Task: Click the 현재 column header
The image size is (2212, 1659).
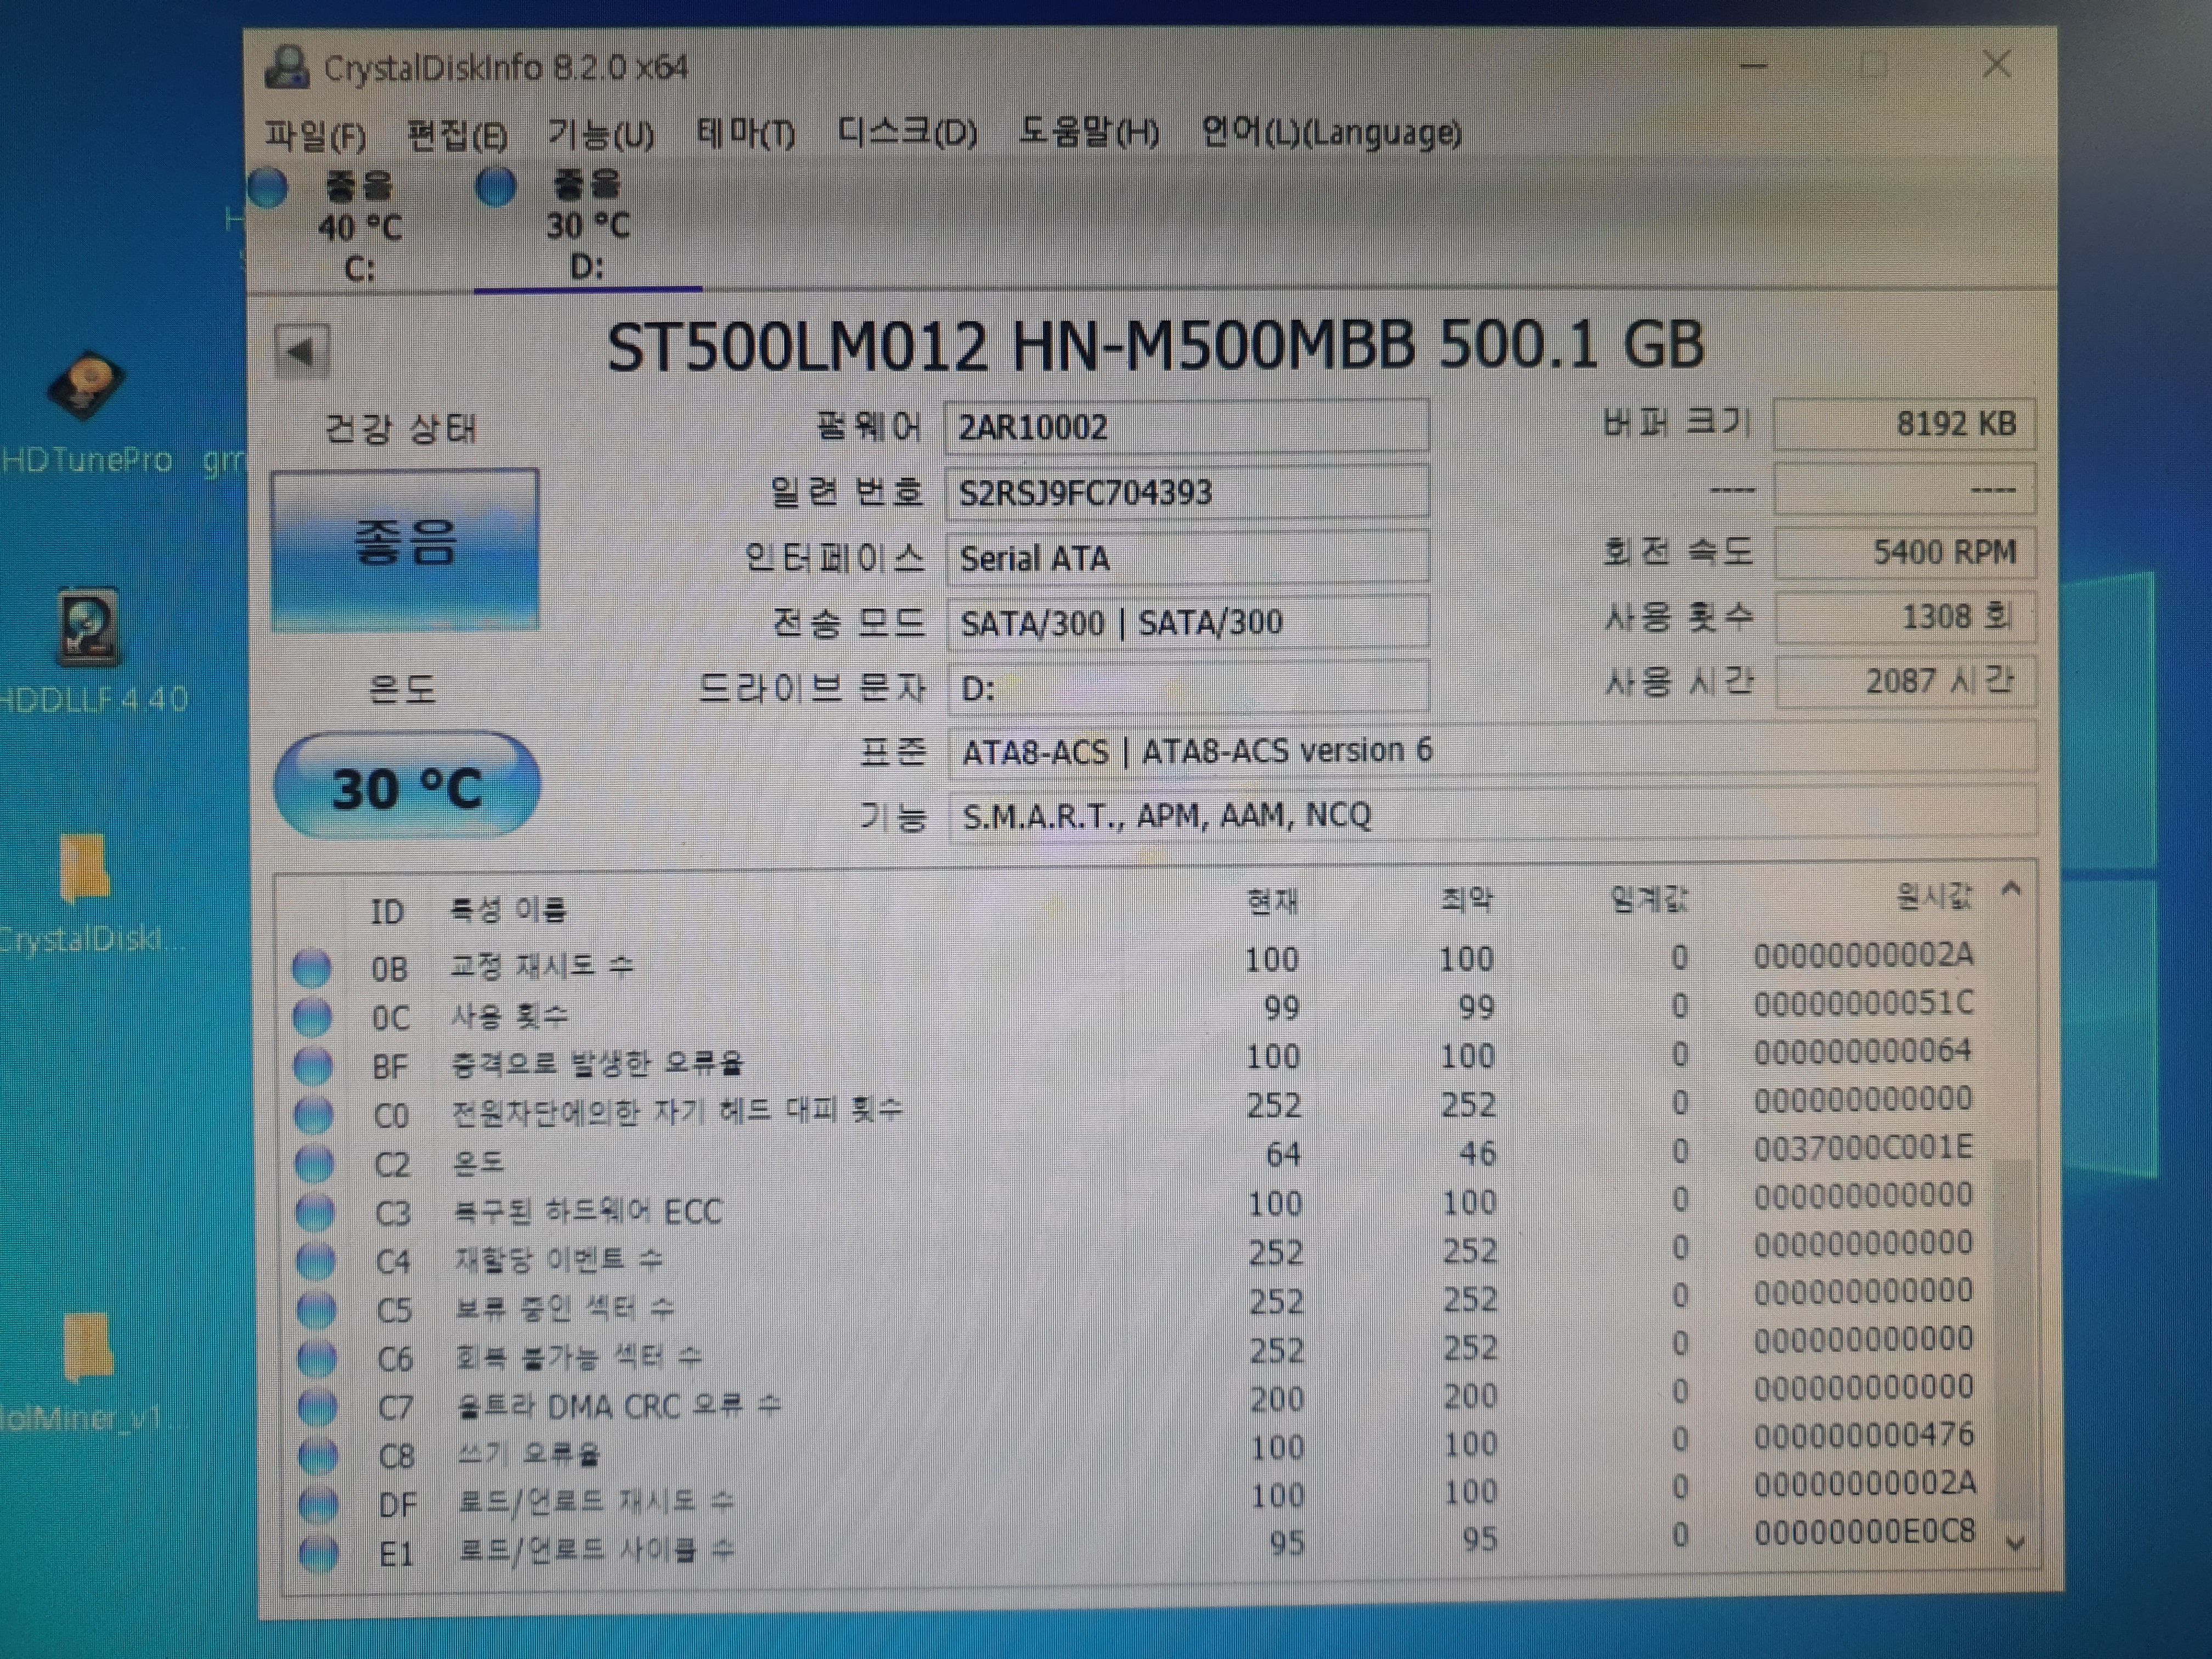Action: [1272, 902]
